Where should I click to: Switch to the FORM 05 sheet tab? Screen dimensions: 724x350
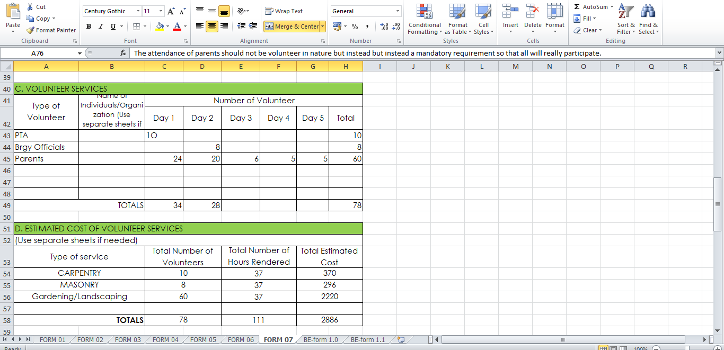click(203, 339)
